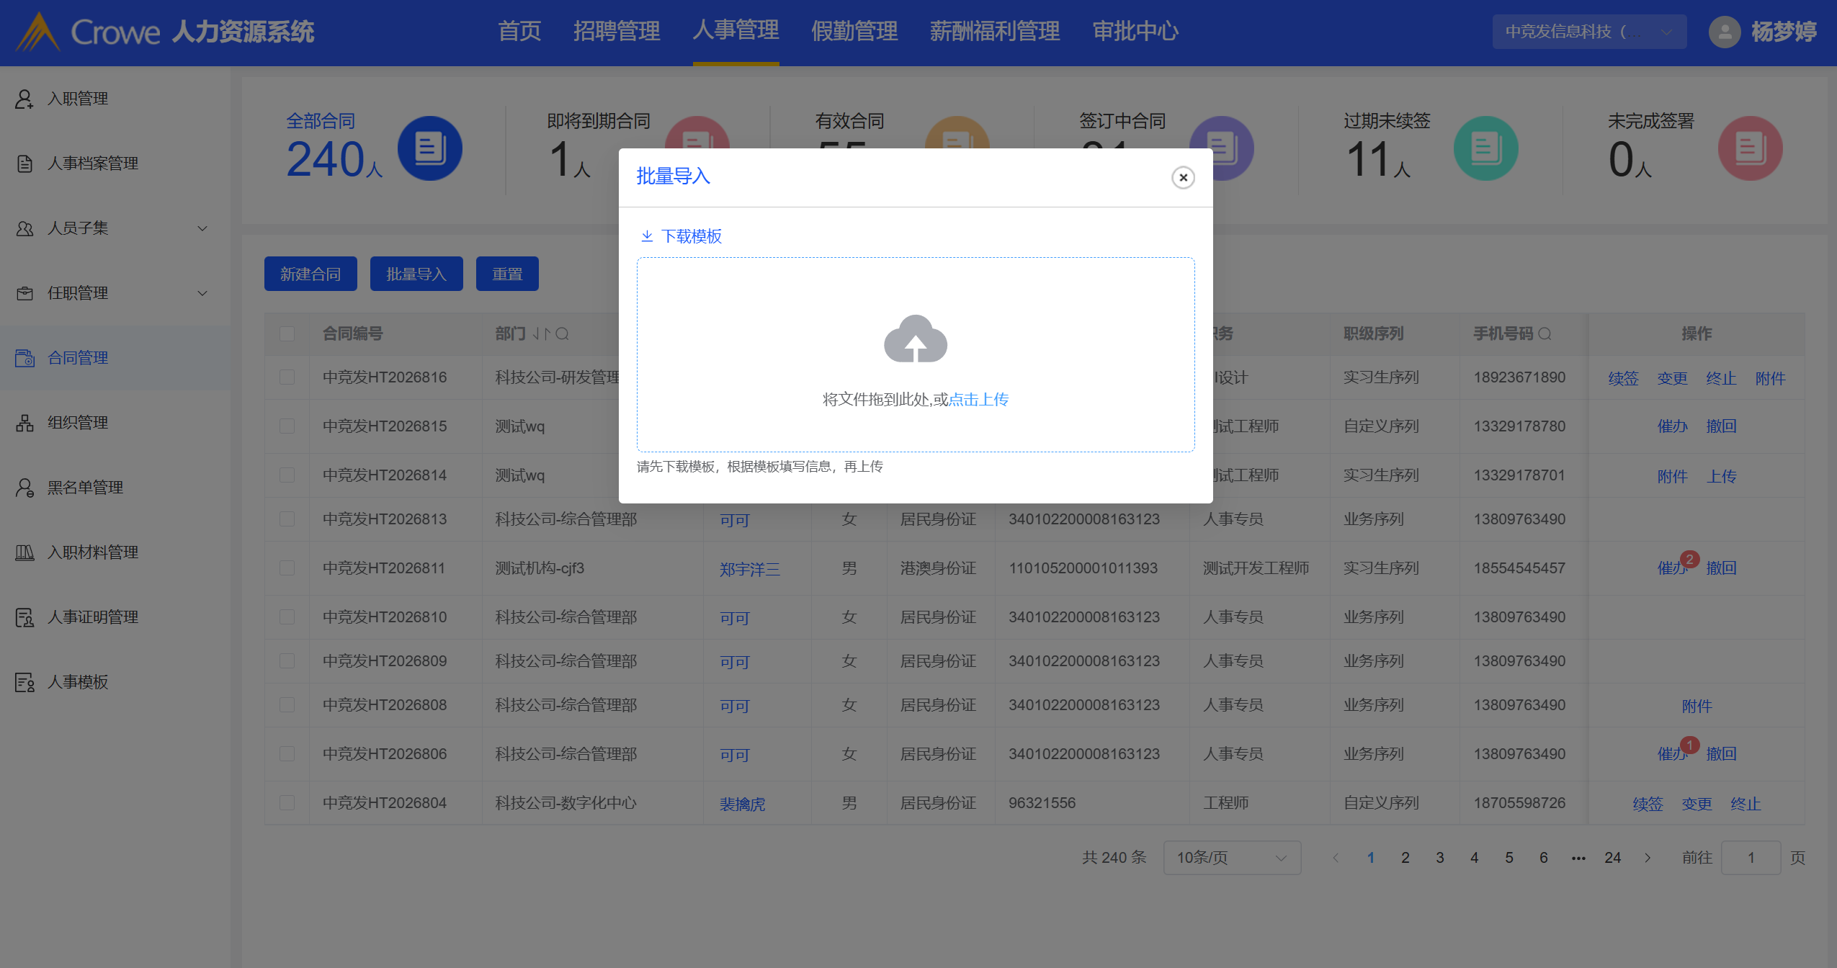
Task: Toggle checkbox for contract 中竞发HT2026816
Action: 287,377
